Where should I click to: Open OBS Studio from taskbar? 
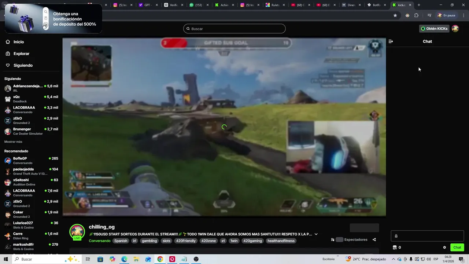pos(196,259)
